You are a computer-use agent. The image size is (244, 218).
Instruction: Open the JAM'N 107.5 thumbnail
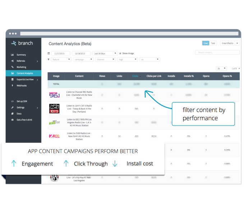(54, 109)
